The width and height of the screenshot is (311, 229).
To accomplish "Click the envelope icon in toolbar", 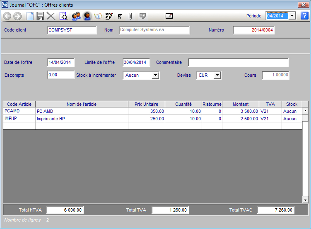I will (x=169, y=16).
